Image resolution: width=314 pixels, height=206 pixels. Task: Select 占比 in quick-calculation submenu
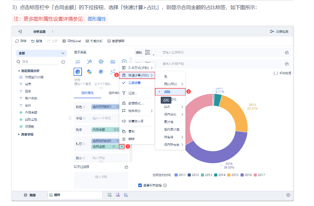(170, 92)
